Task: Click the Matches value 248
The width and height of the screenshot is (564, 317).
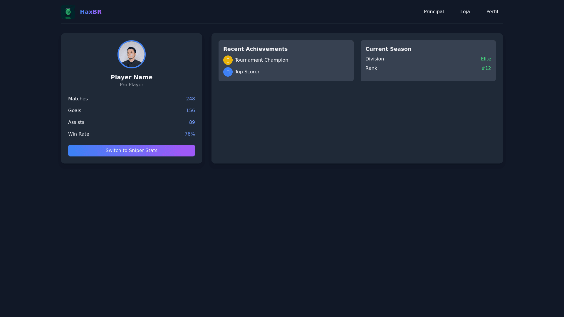Action: pyautogui.click(x=190, y=99)
